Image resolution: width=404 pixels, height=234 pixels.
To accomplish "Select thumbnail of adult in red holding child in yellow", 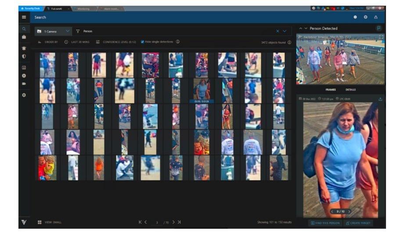I will tap(47, 168).
